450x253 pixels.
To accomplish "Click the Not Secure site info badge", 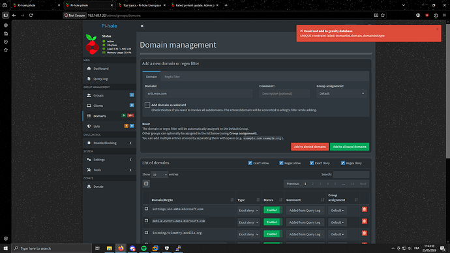I will [75, 16].
